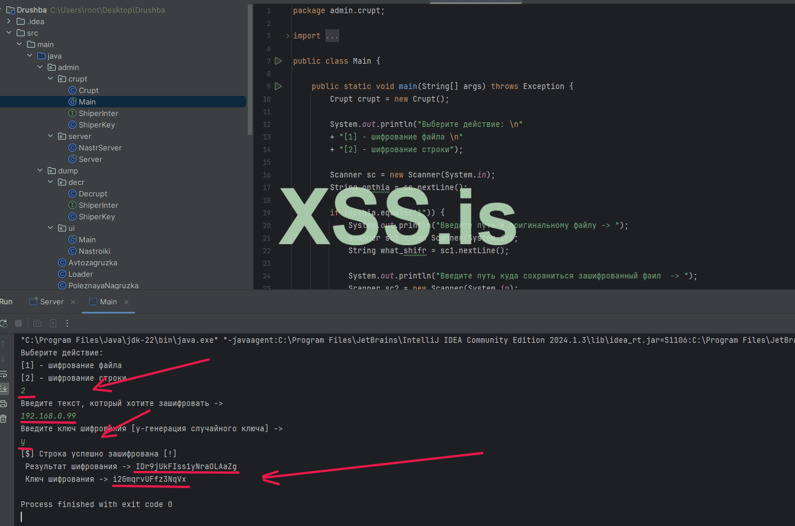Run the main method from its gutter icon
795x526 pixels.
click(278, 86)
